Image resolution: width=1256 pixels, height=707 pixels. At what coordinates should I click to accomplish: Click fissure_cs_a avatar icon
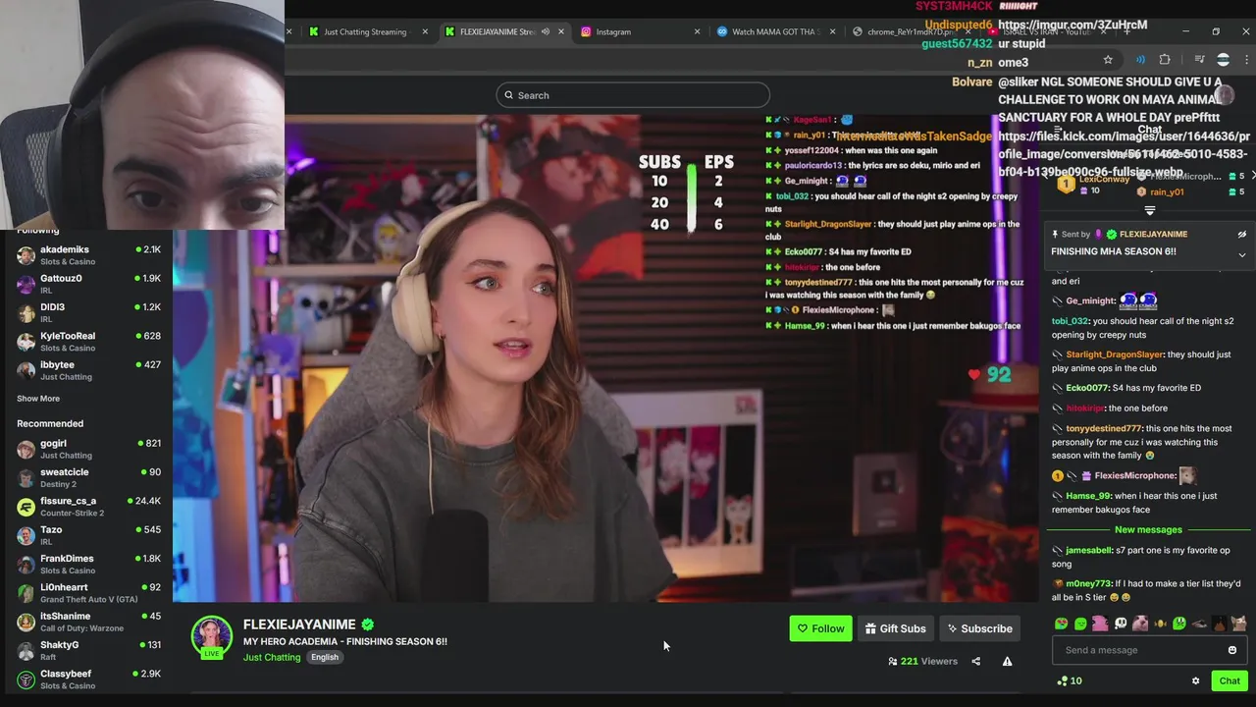coord(26,507)
